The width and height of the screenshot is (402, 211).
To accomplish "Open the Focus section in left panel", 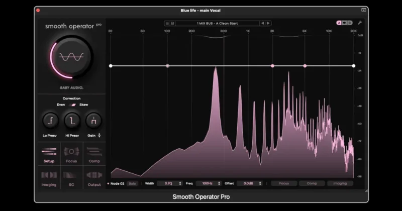I will [x=71, y=154].
